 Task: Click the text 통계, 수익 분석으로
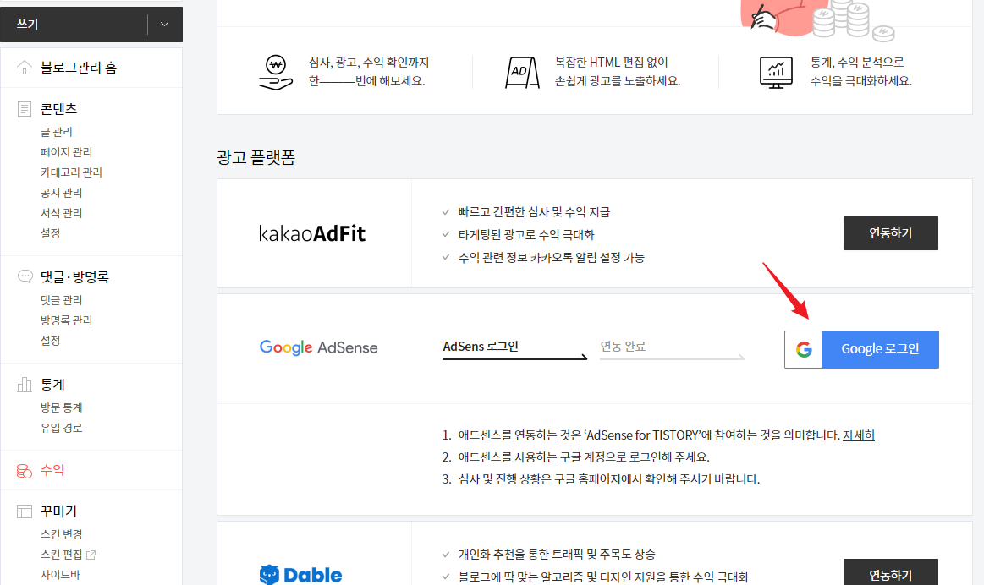(857, 63)
